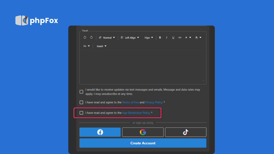This screenshot has height=154, width=274.
Task: Open the Normal paragraph style dropdown
Action: click(107, 38)
